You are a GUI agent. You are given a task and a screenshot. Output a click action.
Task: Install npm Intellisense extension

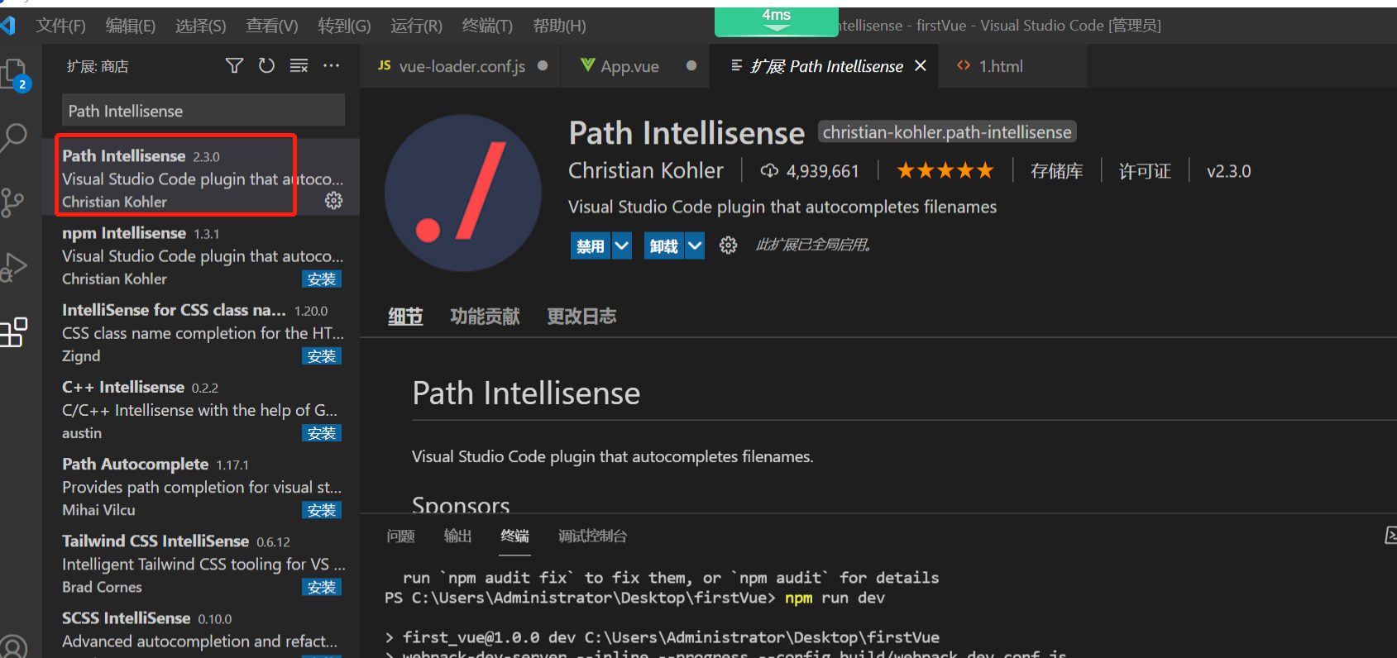click(322, 279)
